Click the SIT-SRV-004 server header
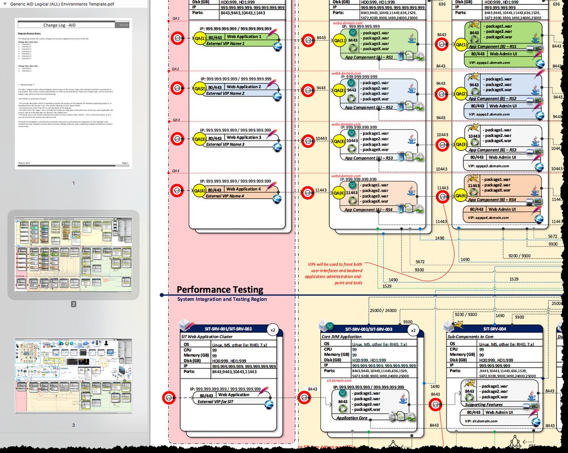Image resolution: width=568 pixels, height=453 pixels. [x=494, y=329]
